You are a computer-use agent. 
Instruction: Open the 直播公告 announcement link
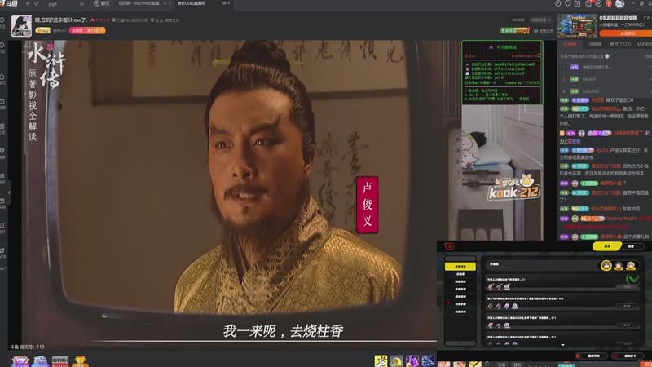point(544,30)
